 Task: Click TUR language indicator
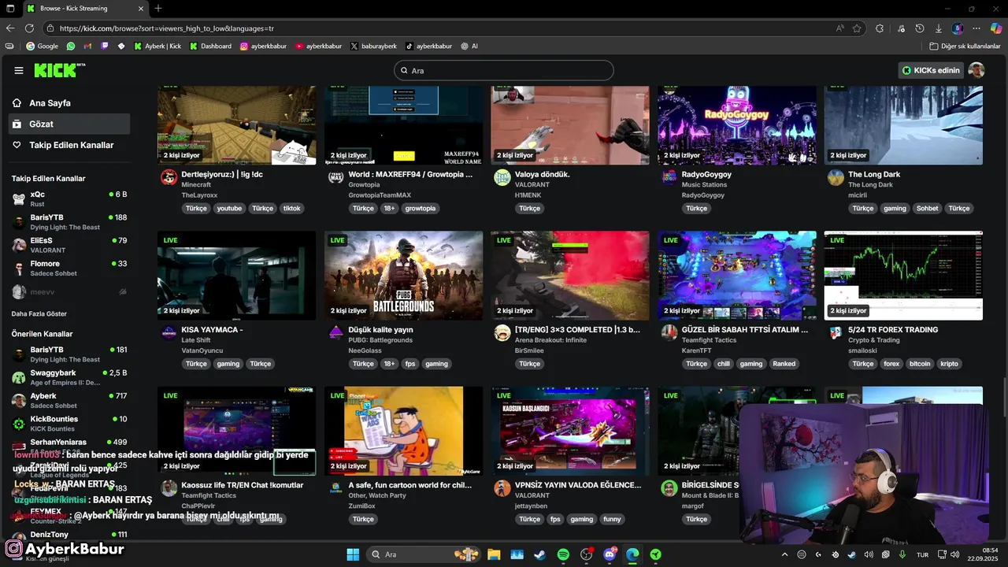tap(922, 554)
